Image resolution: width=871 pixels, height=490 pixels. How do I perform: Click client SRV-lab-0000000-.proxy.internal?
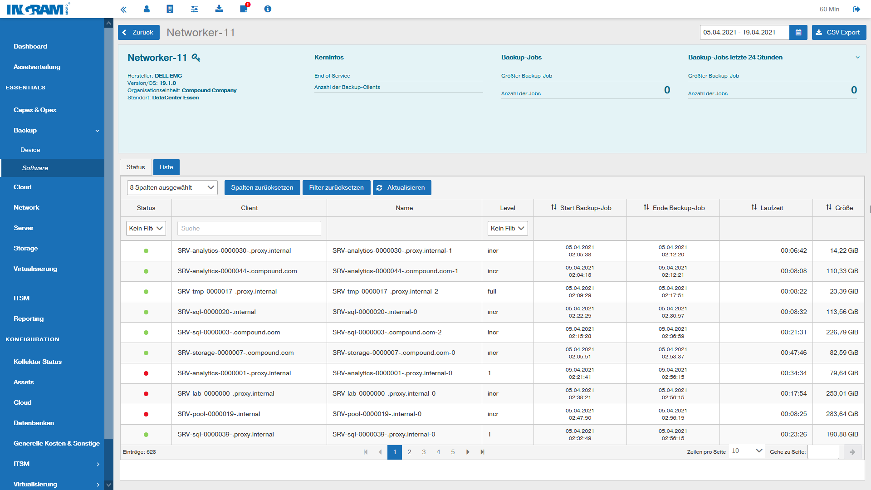tap(226, 394)
